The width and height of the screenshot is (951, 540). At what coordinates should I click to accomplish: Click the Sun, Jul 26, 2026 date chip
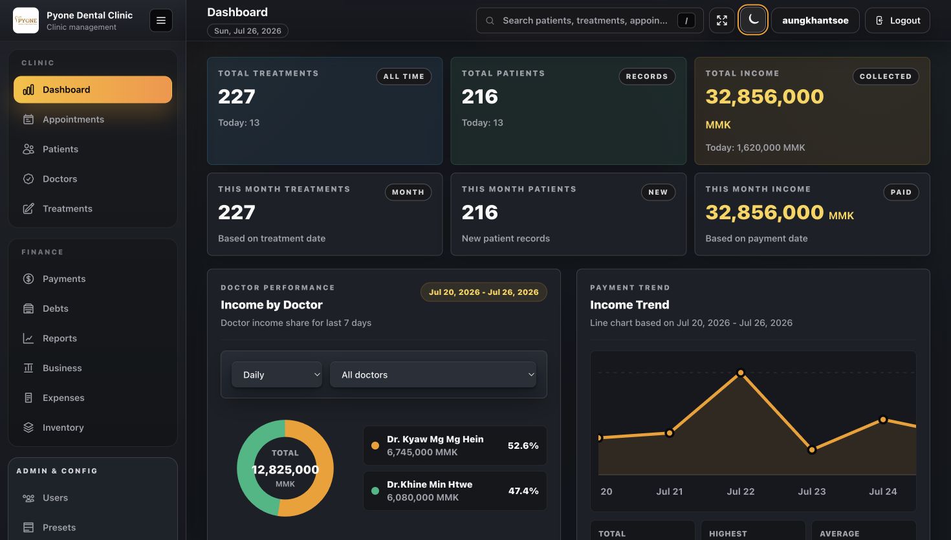pyautogui.click(x=248, y=31)
